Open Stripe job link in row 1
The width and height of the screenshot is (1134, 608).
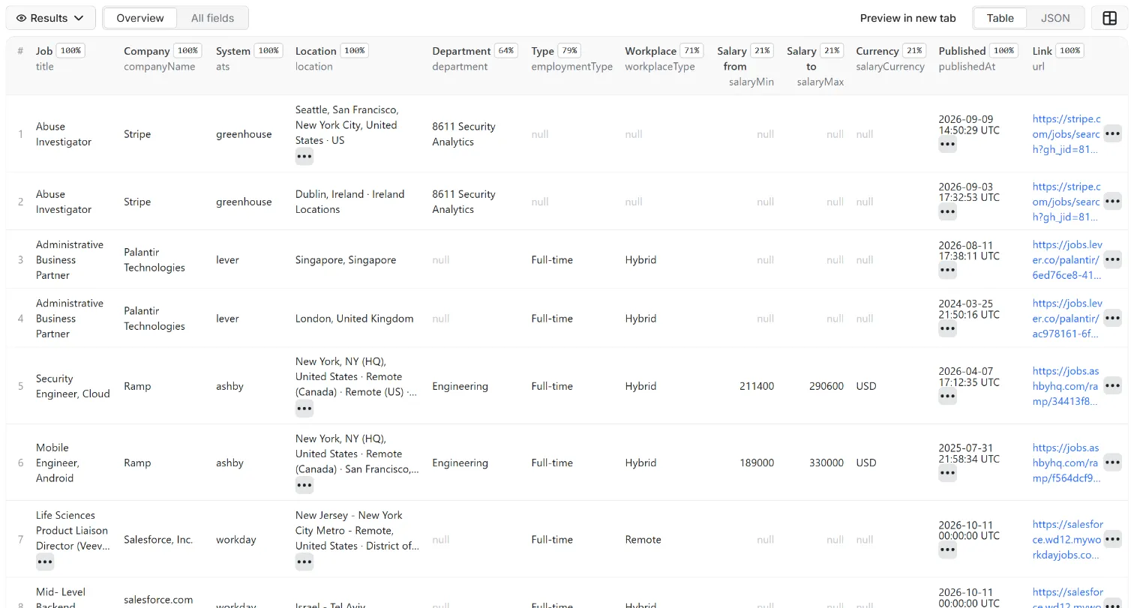[1066, 133]
